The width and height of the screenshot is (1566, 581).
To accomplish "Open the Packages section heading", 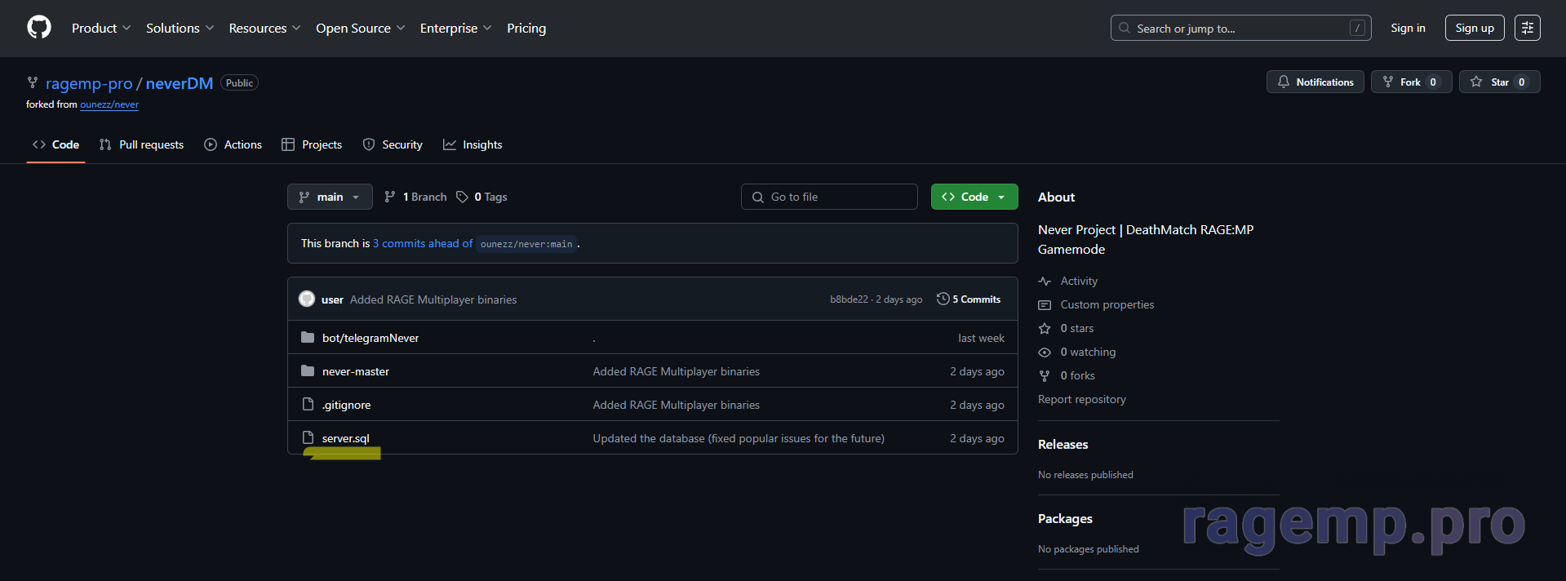I will (x=1065, y=518).
